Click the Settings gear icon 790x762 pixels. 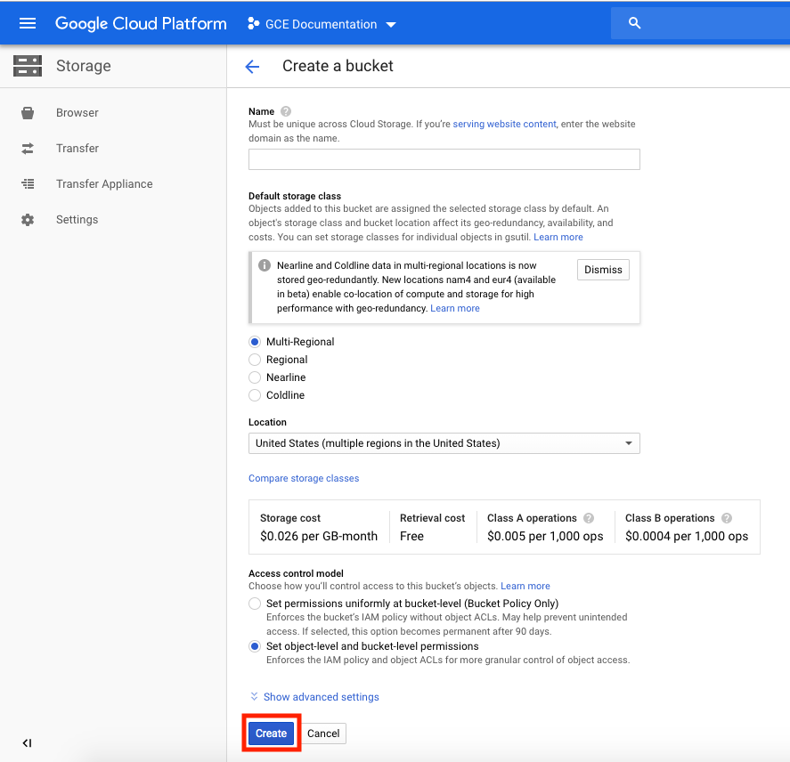pos(28,220)
